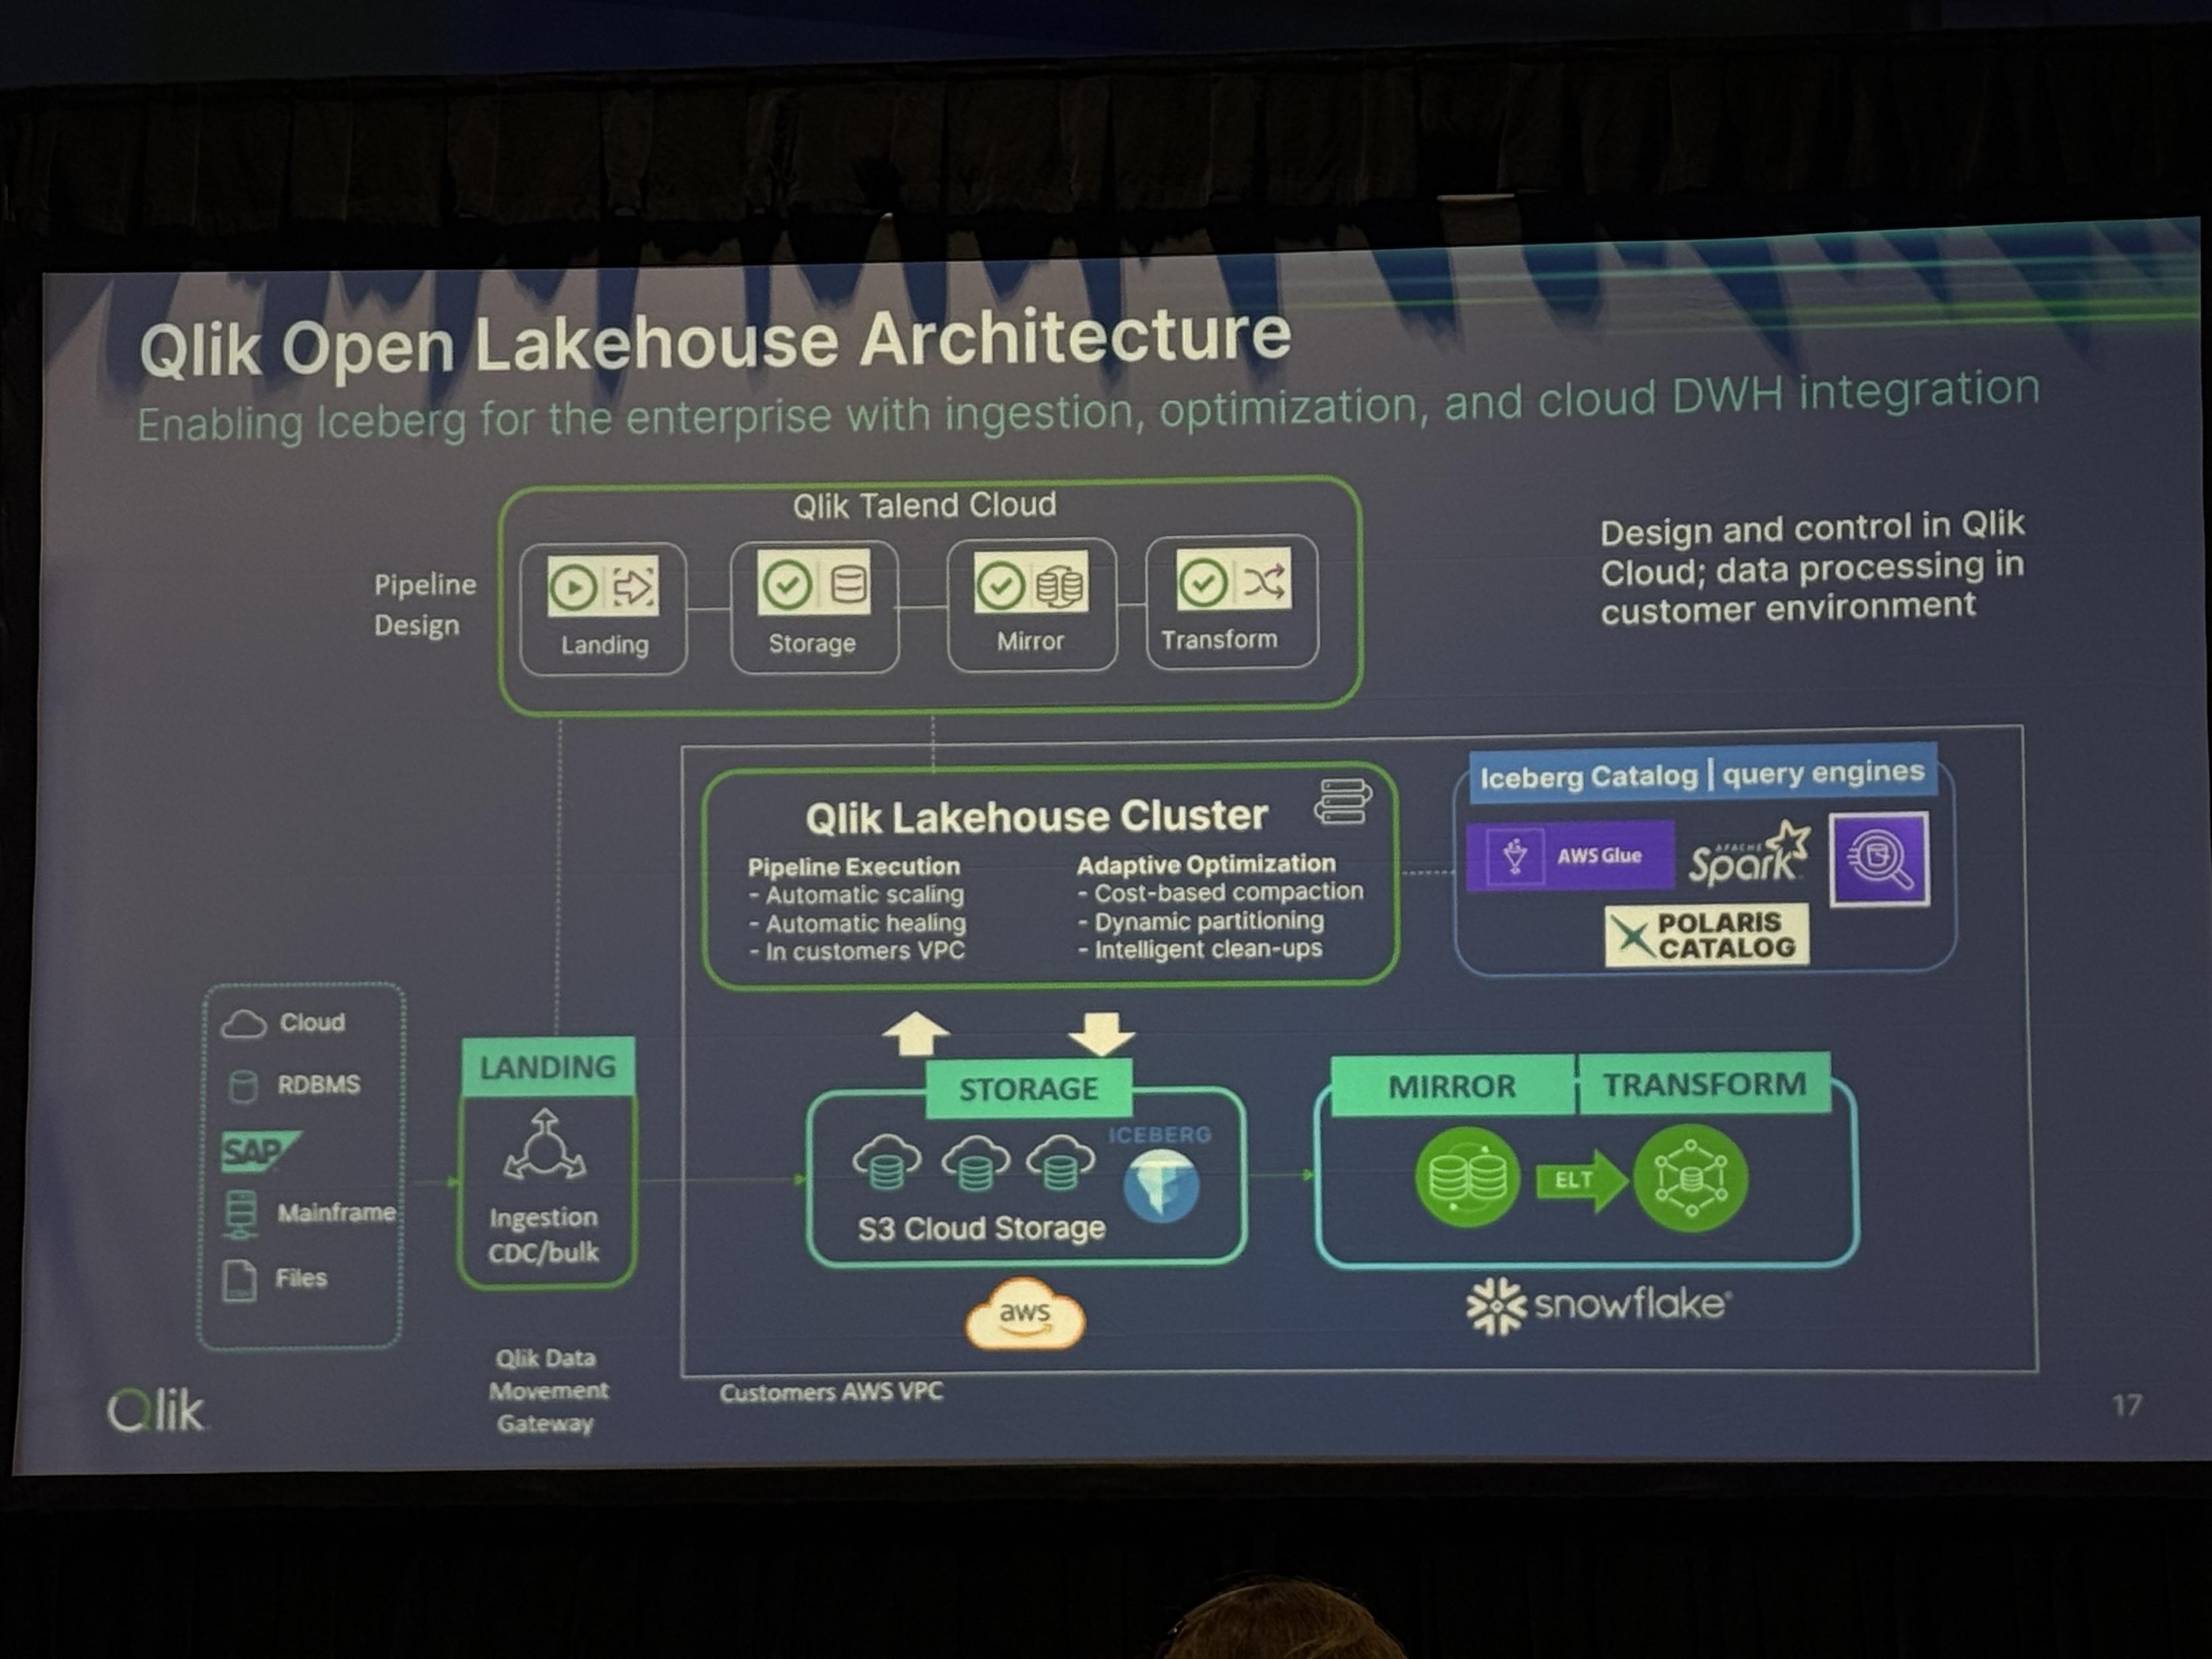Click the TRANSFORM label tab
The image size is (2212, 1659).
(x=1705, y=1083)
